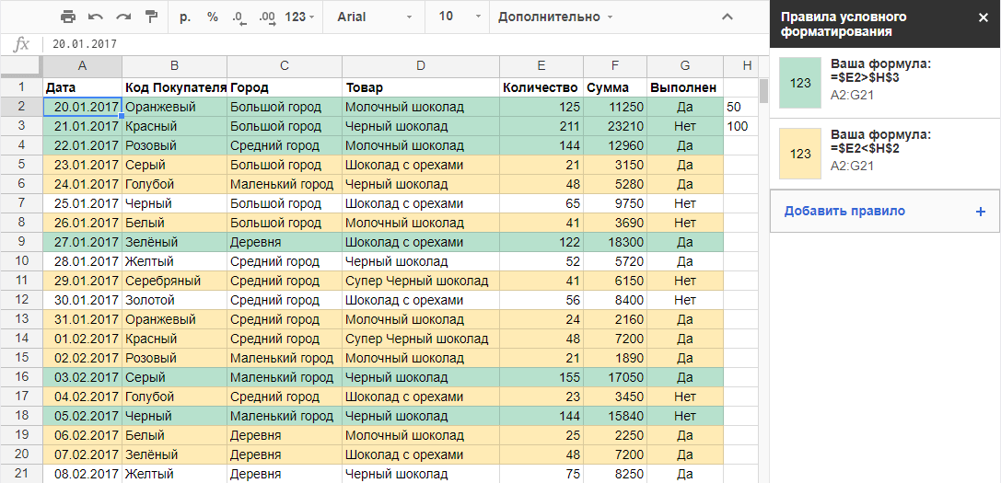This screenshot has height=483, width=1001.
Task: Collapse the toolbar with the up chevron
Action: (727, 17)
